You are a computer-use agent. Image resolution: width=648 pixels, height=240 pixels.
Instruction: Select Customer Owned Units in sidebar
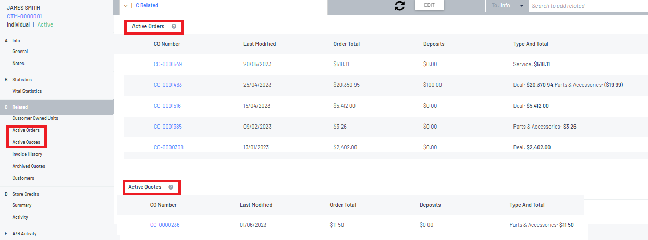(x=35, y=118)
